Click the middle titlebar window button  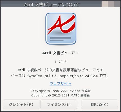click(x=111, y=4)
